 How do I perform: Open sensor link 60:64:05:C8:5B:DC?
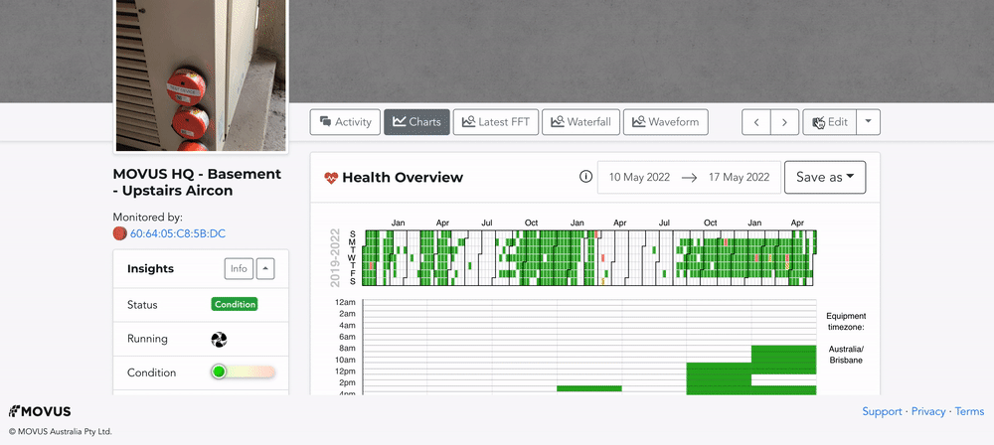click(x=178, y=234)
